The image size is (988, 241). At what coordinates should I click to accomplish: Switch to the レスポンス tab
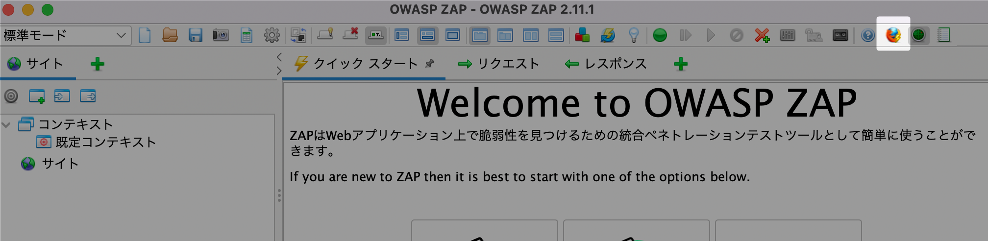click(606, 64)
